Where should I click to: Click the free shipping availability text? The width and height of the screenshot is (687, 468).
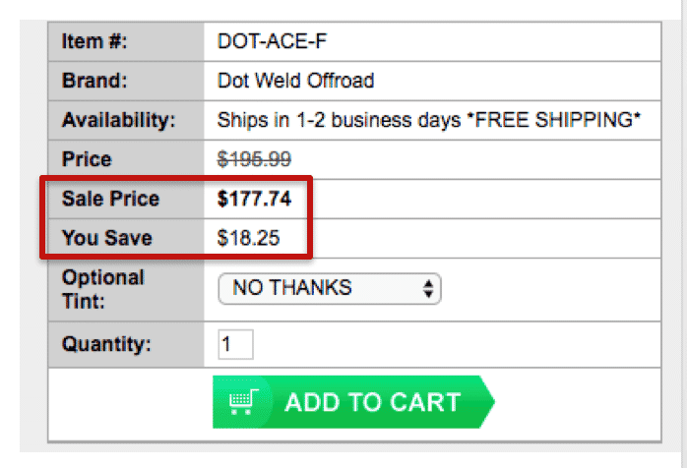pyautogui.click(x=429, y=120)
